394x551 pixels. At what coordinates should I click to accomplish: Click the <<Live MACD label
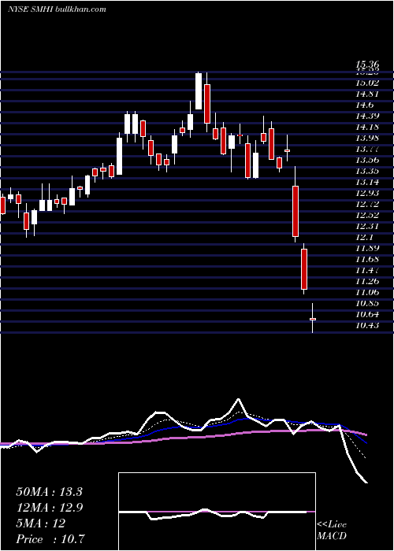coord(332,530)
